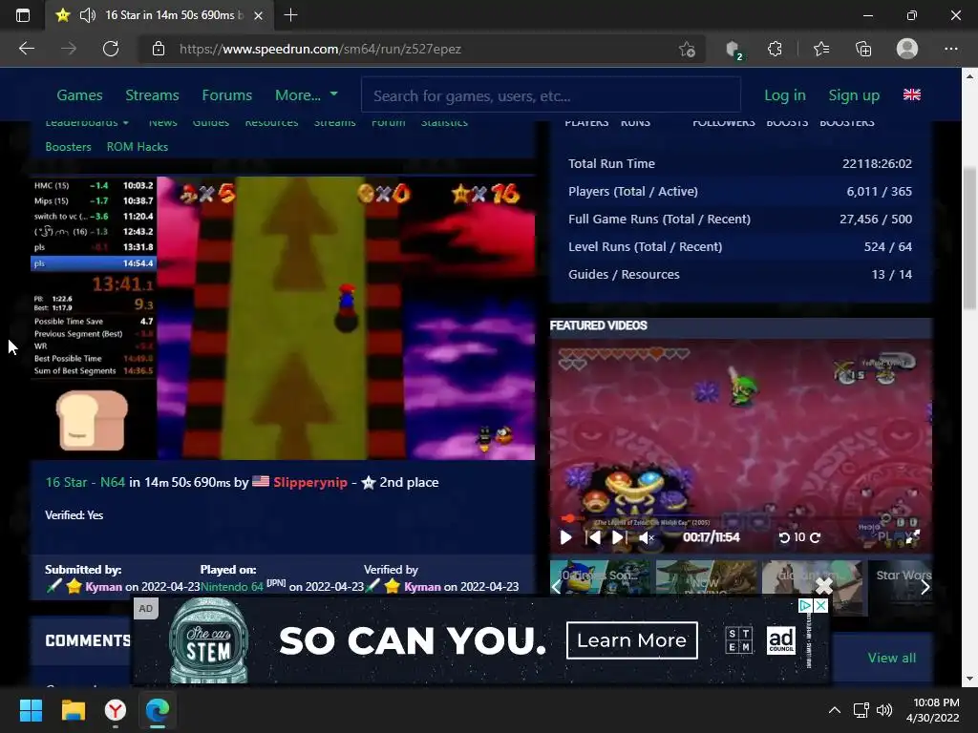Click the Sign up link
This screenshot has height=733, width=978.
point(854,94)
